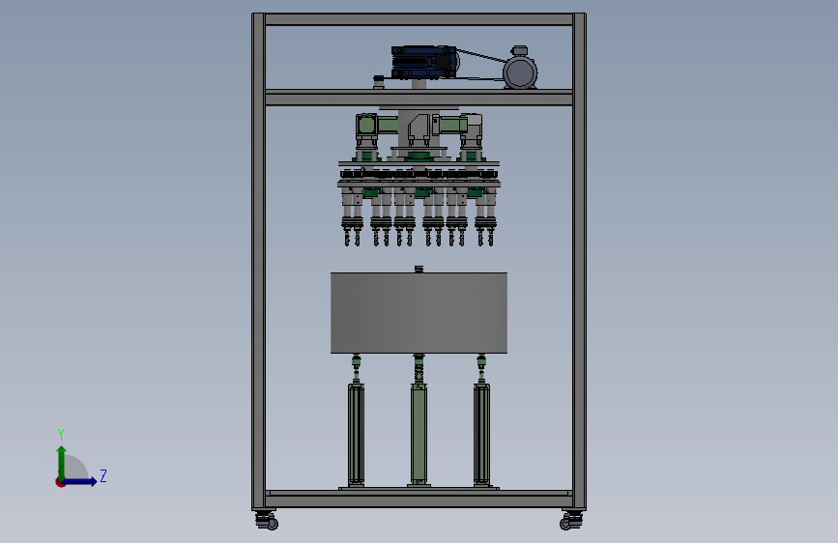Click the red origin point of the triad
The image size is (838, 543).
coord(60,482)
